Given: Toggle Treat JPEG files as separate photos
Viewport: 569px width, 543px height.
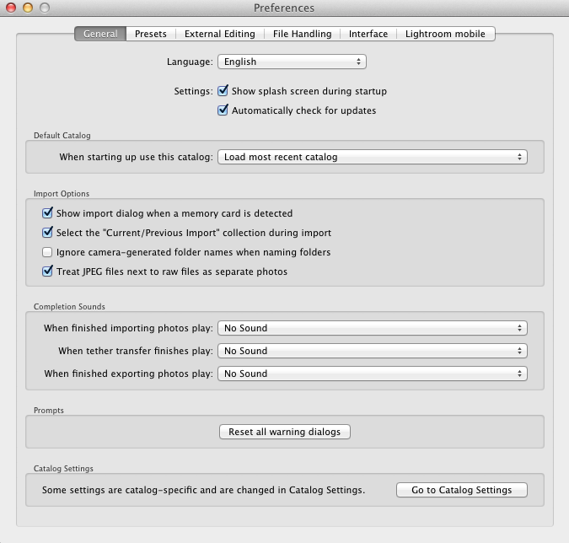Looking at the screenshot, I should pyautogui.click(x=48, y=271).
